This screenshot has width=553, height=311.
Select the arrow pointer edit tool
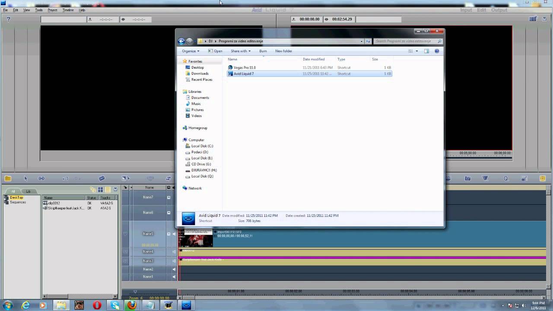tap(25, 178)
